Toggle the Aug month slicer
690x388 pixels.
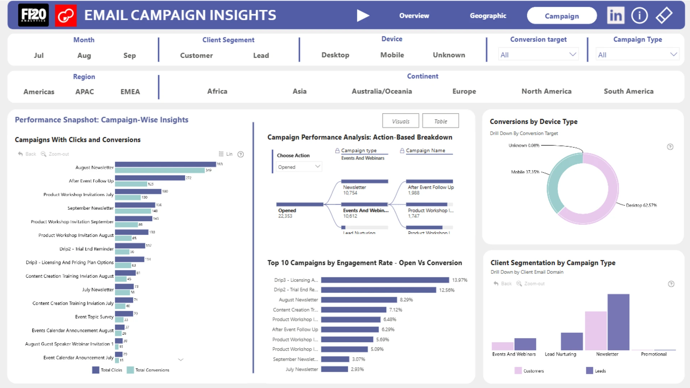(x=84, y=55)
